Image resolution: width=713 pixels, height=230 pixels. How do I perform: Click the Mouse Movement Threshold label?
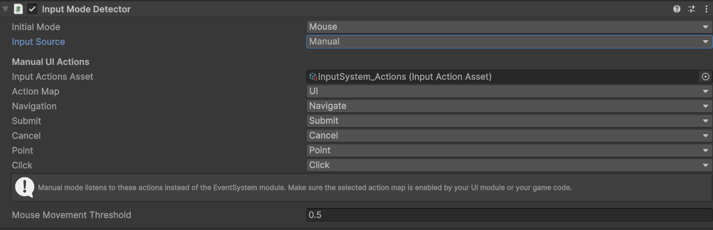pos(72,215)
